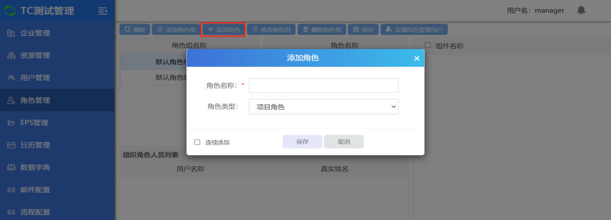Select 角色管理 in the sidebar
The width and height of the screenshot is (611, 220).
(x=57, y=100)
